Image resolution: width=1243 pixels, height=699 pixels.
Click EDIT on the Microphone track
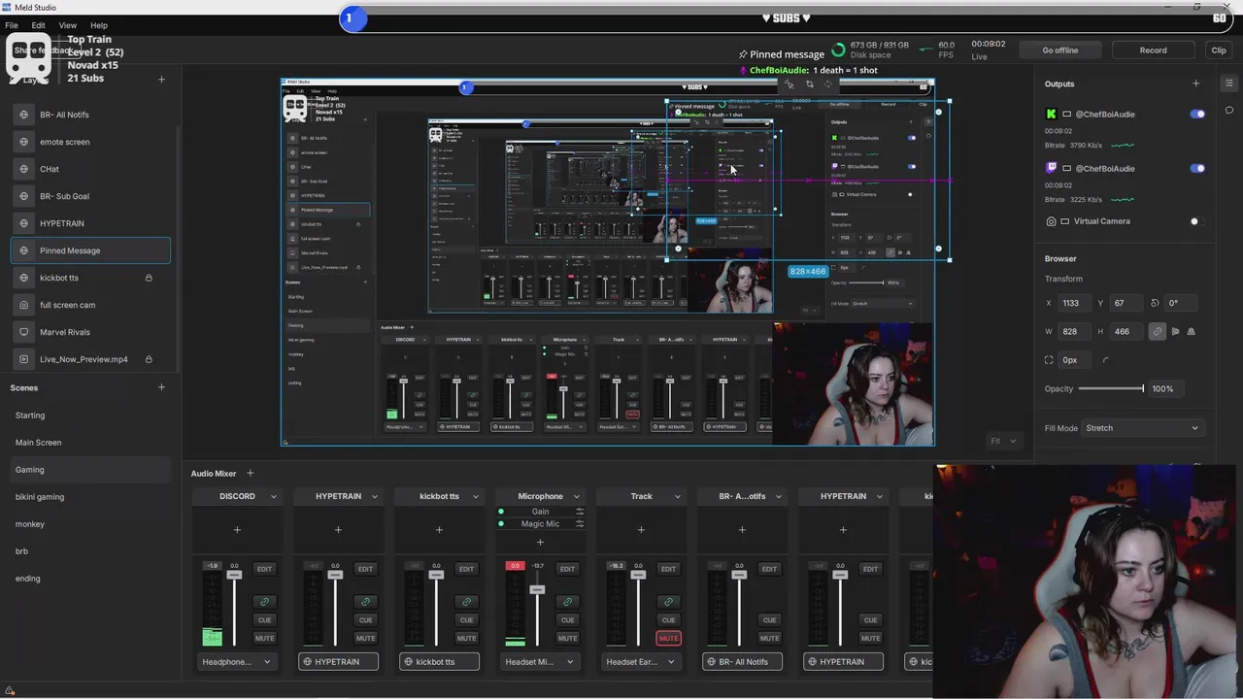tap(567, 569)
